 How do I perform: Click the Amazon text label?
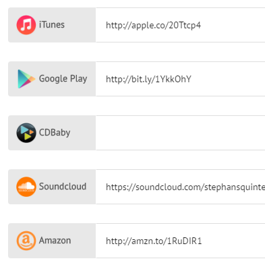55,241
